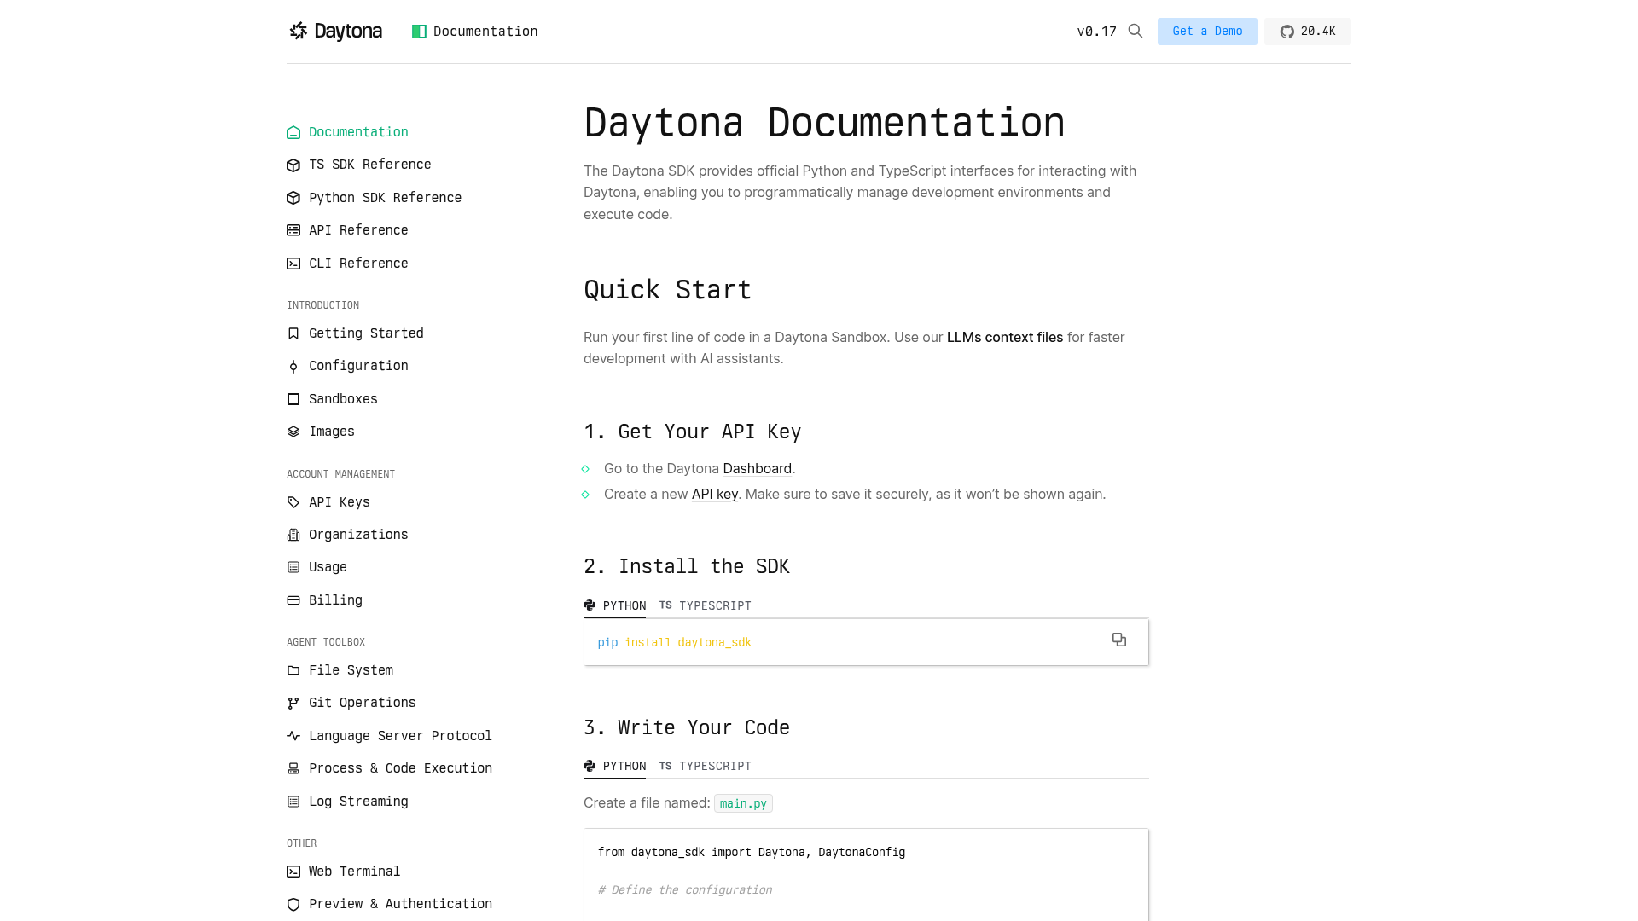The height and width of the screenshot is (921, 1638).
Task: Click the sidebar Documentation text link
Action: pos(358,132)
